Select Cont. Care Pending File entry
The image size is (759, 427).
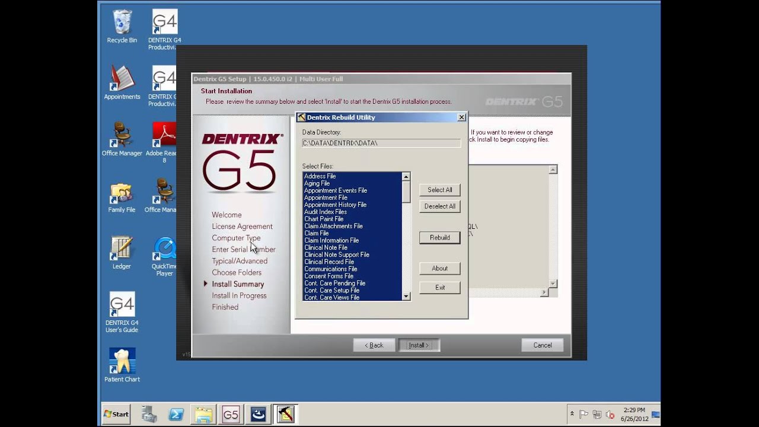352,283
